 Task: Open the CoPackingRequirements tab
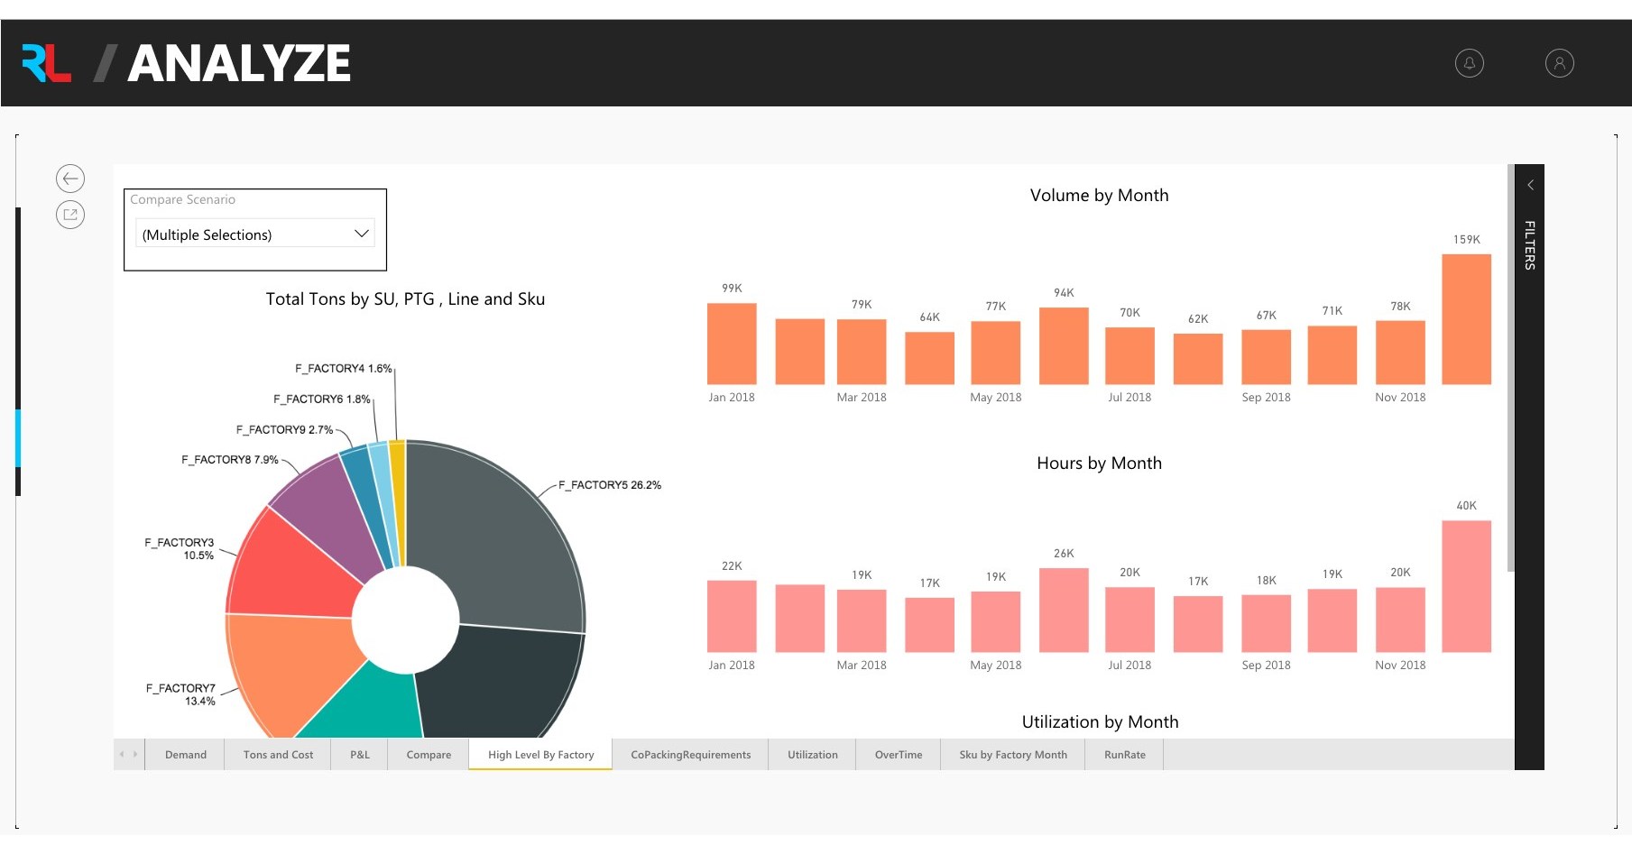coord(690,754)
